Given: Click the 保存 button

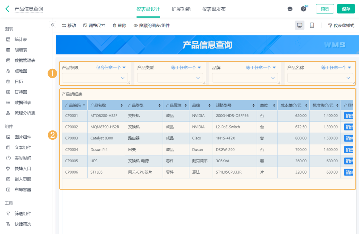Looking at the screenshot, I should [x=346, y=9].
